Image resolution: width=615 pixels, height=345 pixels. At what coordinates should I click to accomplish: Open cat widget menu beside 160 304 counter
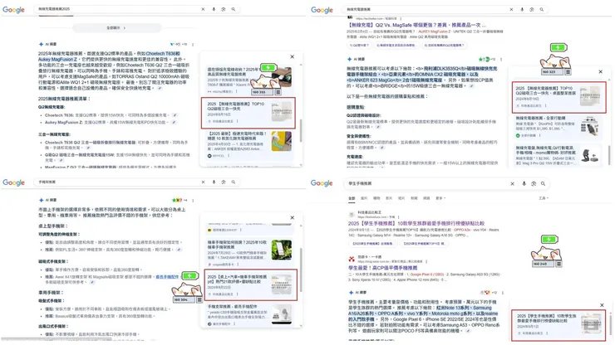(199, 299)
